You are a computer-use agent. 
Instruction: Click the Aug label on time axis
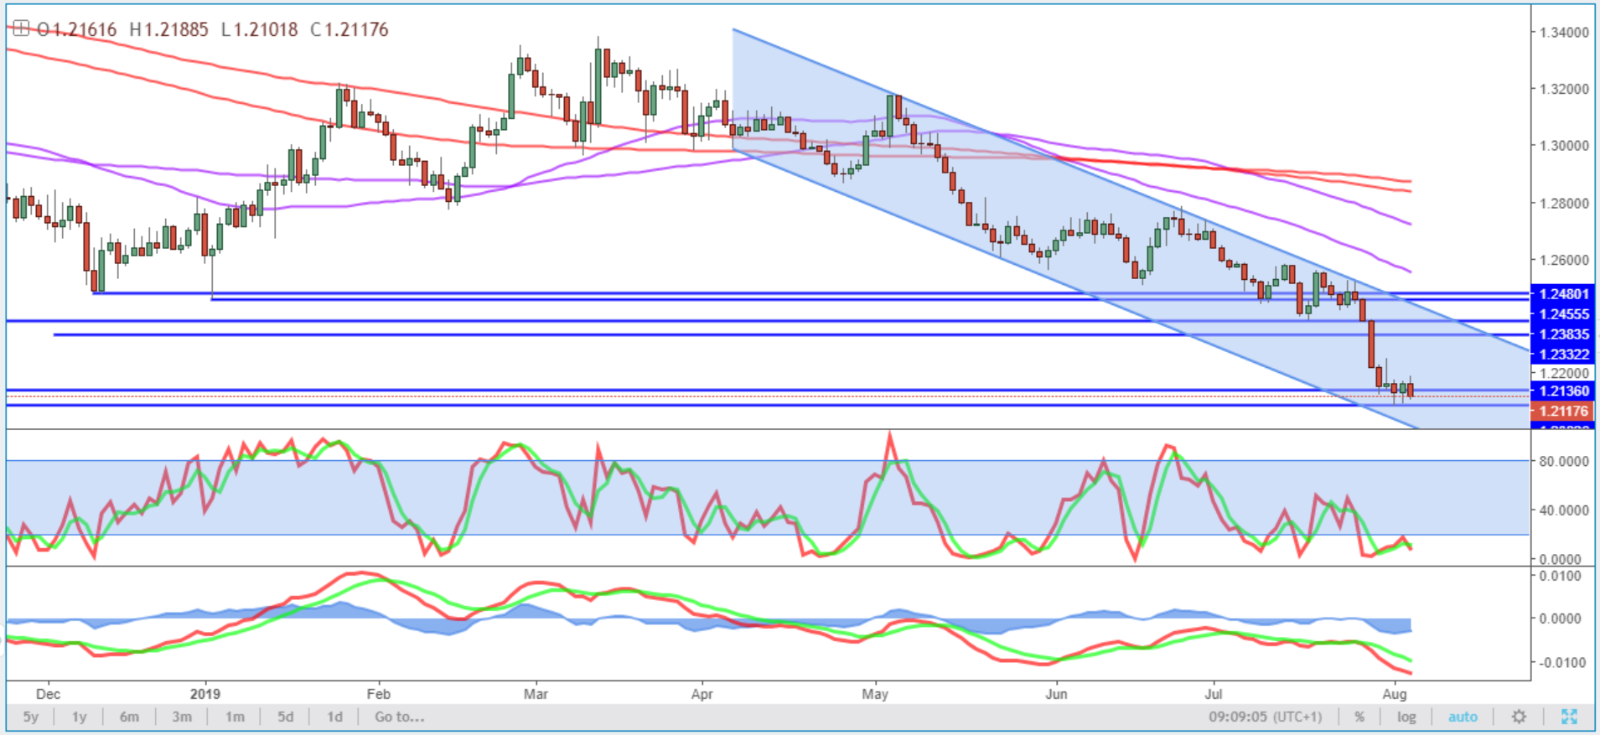(x=1395, y=694)
